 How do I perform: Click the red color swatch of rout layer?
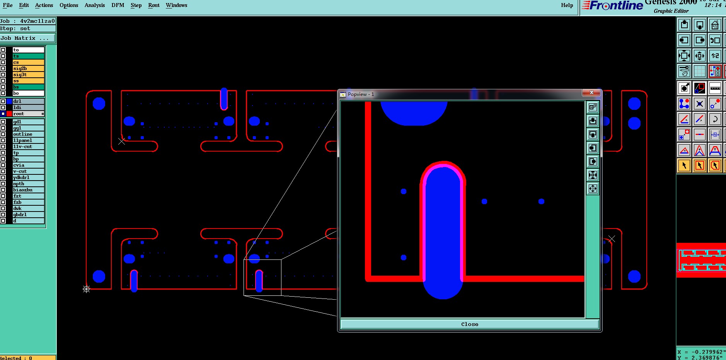coord(9,114)
